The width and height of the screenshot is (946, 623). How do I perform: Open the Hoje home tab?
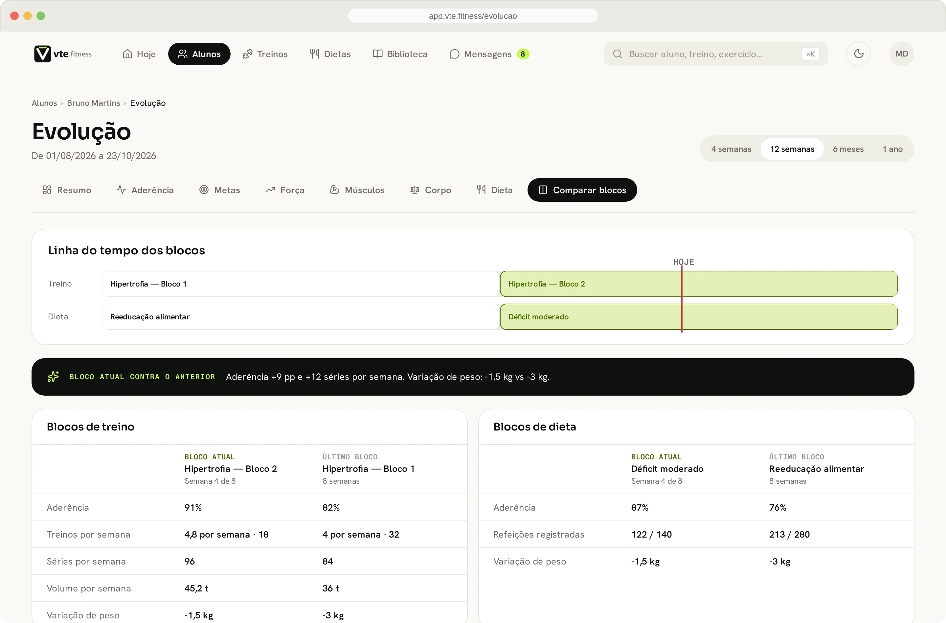tap(139, 54)
